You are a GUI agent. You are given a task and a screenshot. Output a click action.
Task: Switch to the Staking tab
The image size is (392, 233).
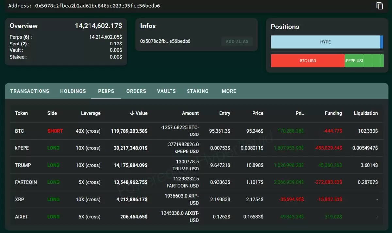pos(198,91)
